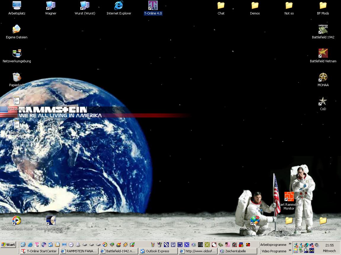Image resolution: width=341 pixels, height=255 pixels.
Task: Click the paint bucket quick launch icon
Action: [x=159, y=245]
